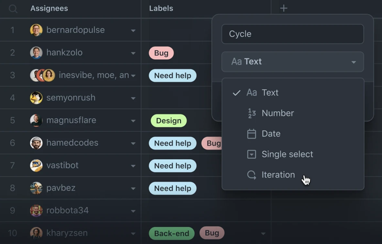Click bernardopulse's avatar

coord(36,30)
